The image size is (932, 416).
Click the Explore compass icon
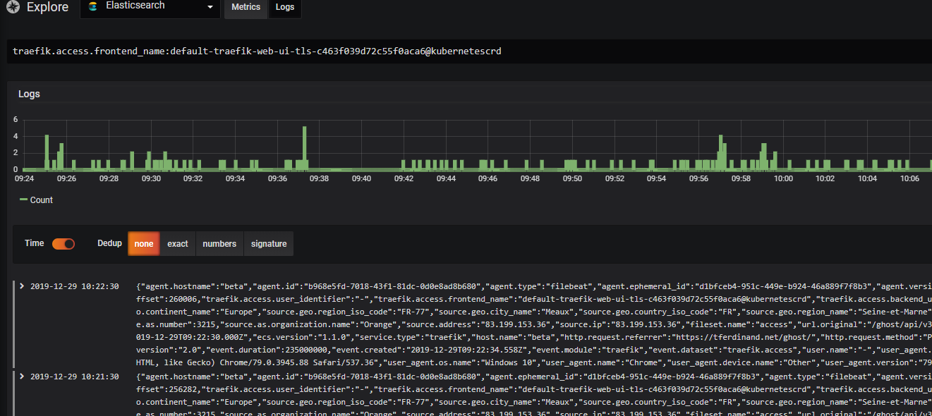(12, 8)
